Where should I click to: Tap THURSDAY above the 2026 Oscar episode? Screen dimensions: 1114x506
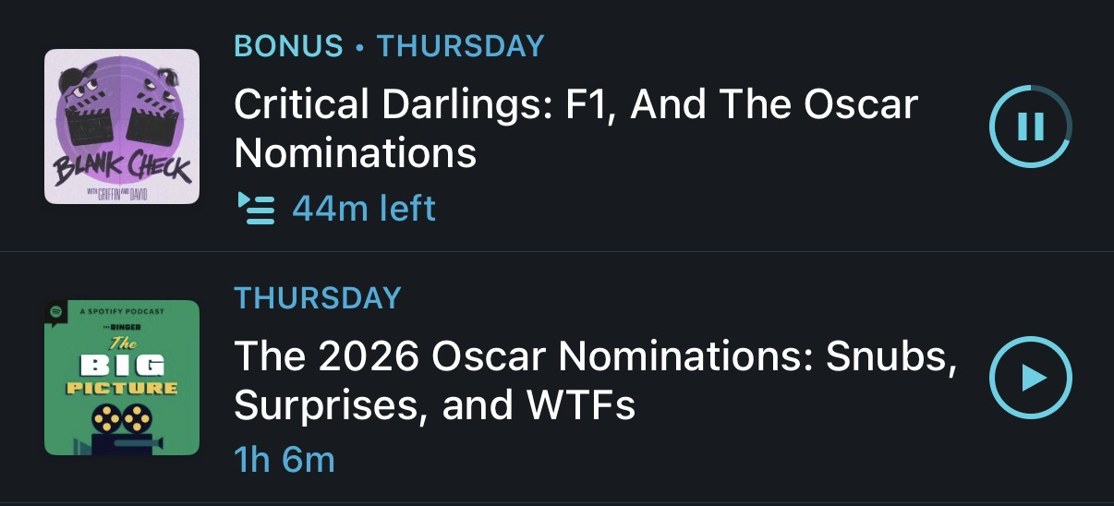click(x=318, y=297)
